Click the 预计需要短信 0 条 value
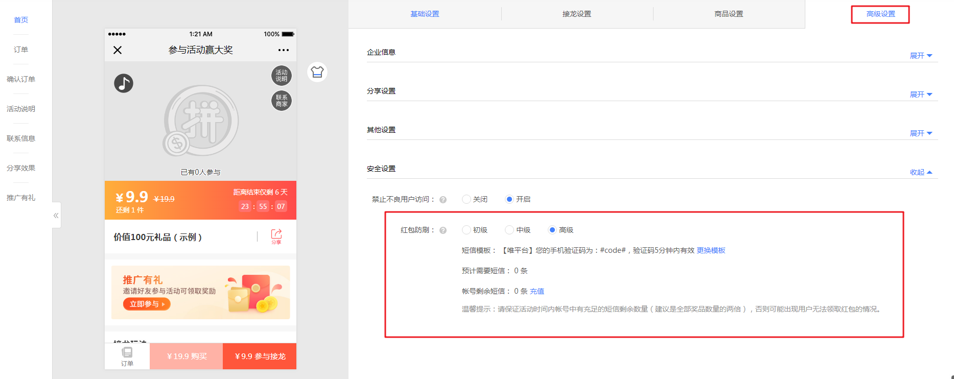Image resolution: width=954 pixels, height=379 pixels. (521, 271)
